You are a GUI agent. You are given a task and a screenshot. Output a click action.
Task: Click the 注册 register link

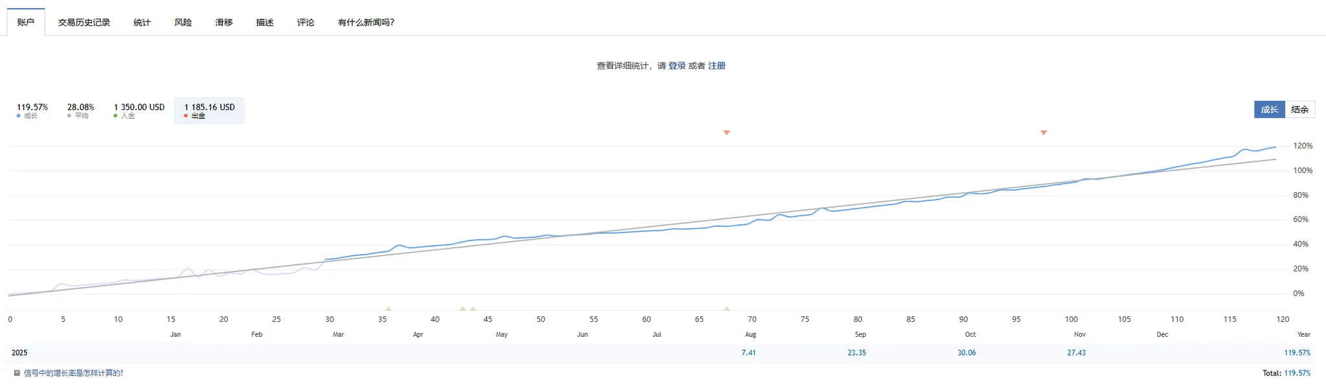point(717,66)
